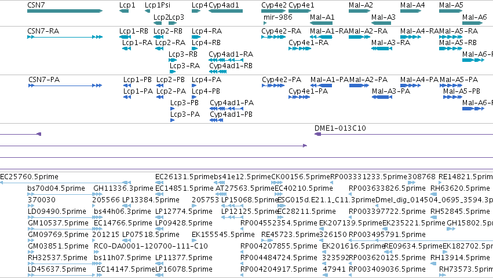The image size is (493, 278).
Task: Click the Cyp4e1 gene label
Action: point(301,5)
